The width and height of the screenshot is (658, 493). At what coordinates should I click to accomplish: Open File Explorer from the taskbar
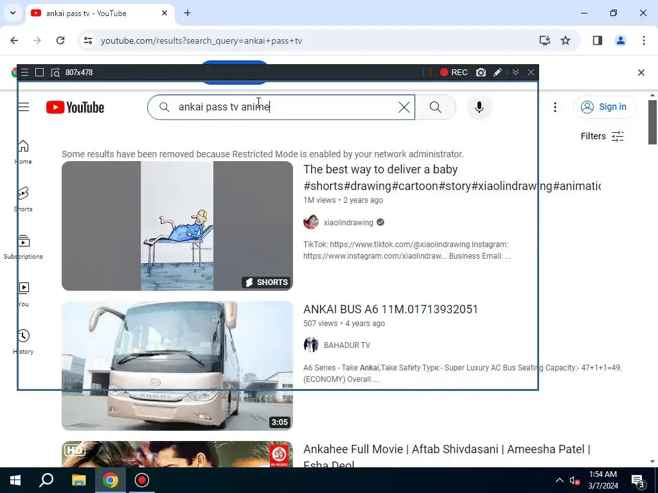pos(78,480)
